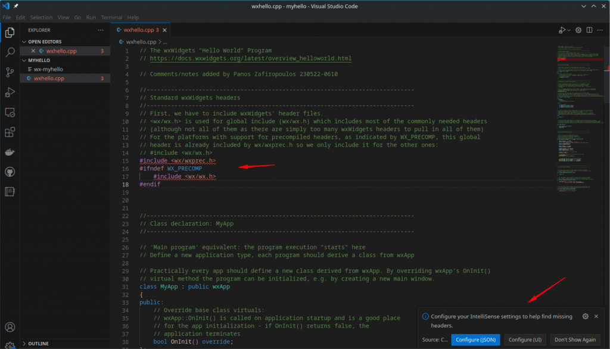Click the 'Class declaration: MyApp' comment
Screen dimensions: 610x349
(x=186, y=224)
